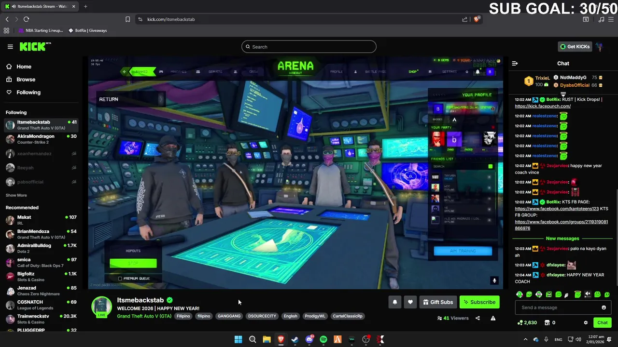618x347 pixels.
Task: Insert the angry face emote
Action: 549,294
